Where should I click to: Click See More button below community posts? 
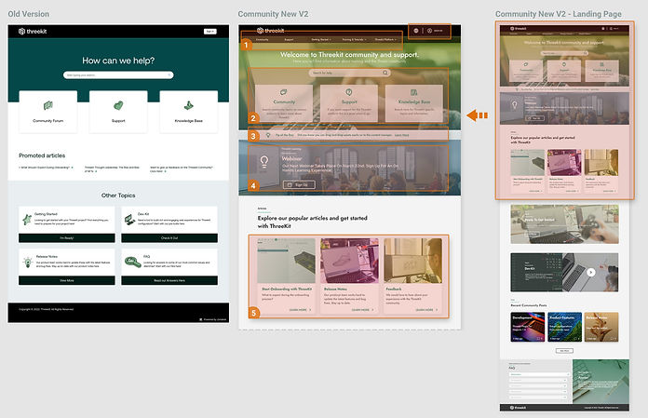tap(564, 351)
